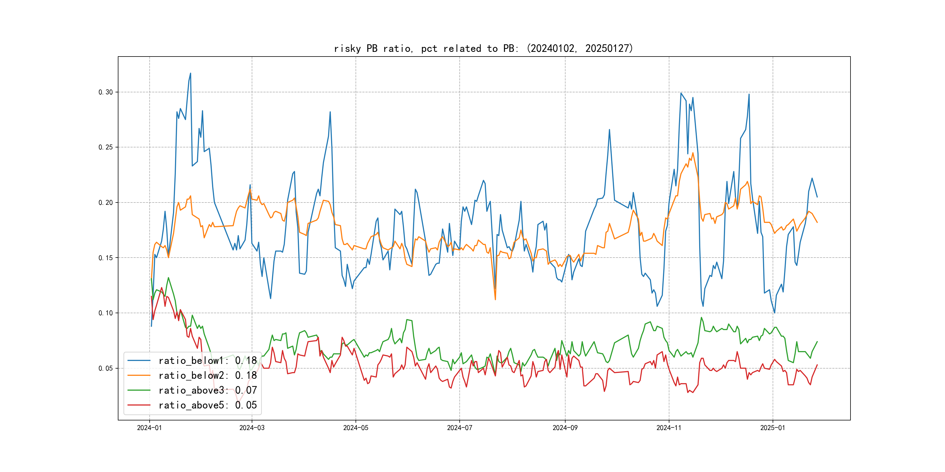Click the 2025-01 x-axis label
This screenshot has width=945, height=472.
click(773, 428)
